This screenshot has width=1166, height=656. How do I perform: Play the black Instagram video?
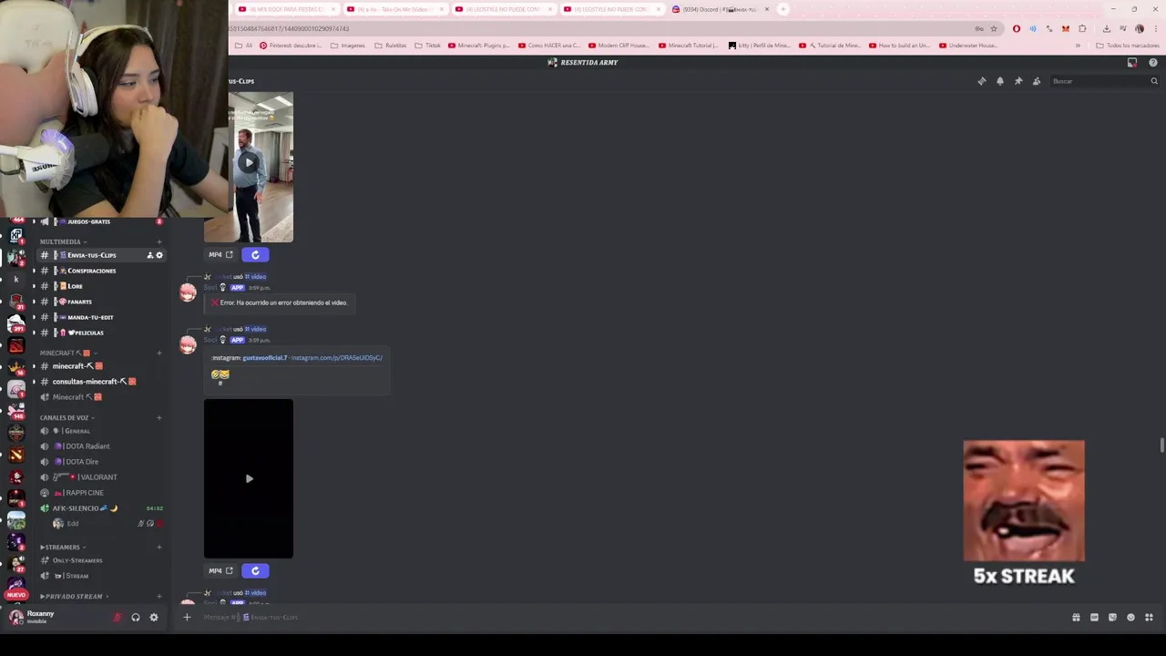249,478
